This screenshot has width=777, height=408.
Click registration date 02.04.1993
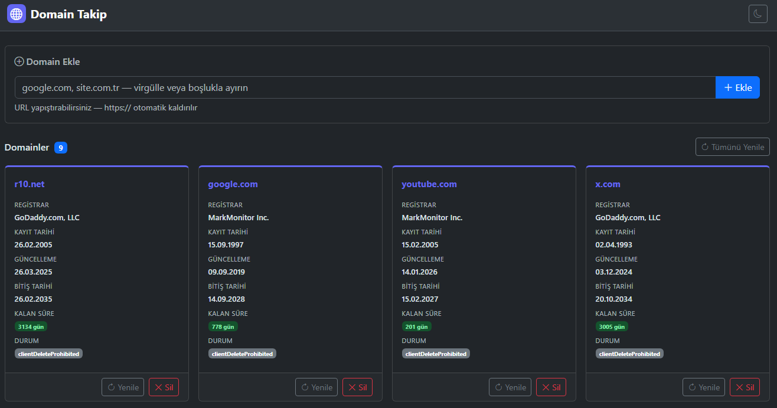[x=614, y=245]
